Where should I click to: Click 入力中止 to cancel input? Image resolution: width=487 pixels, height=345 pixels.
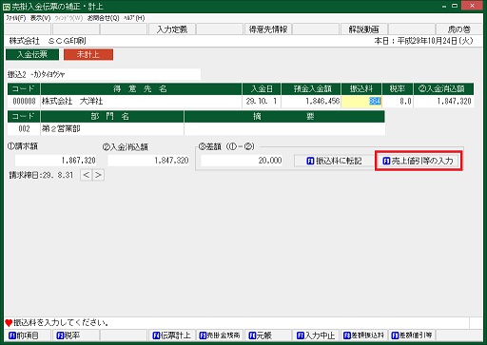point(315,335)
